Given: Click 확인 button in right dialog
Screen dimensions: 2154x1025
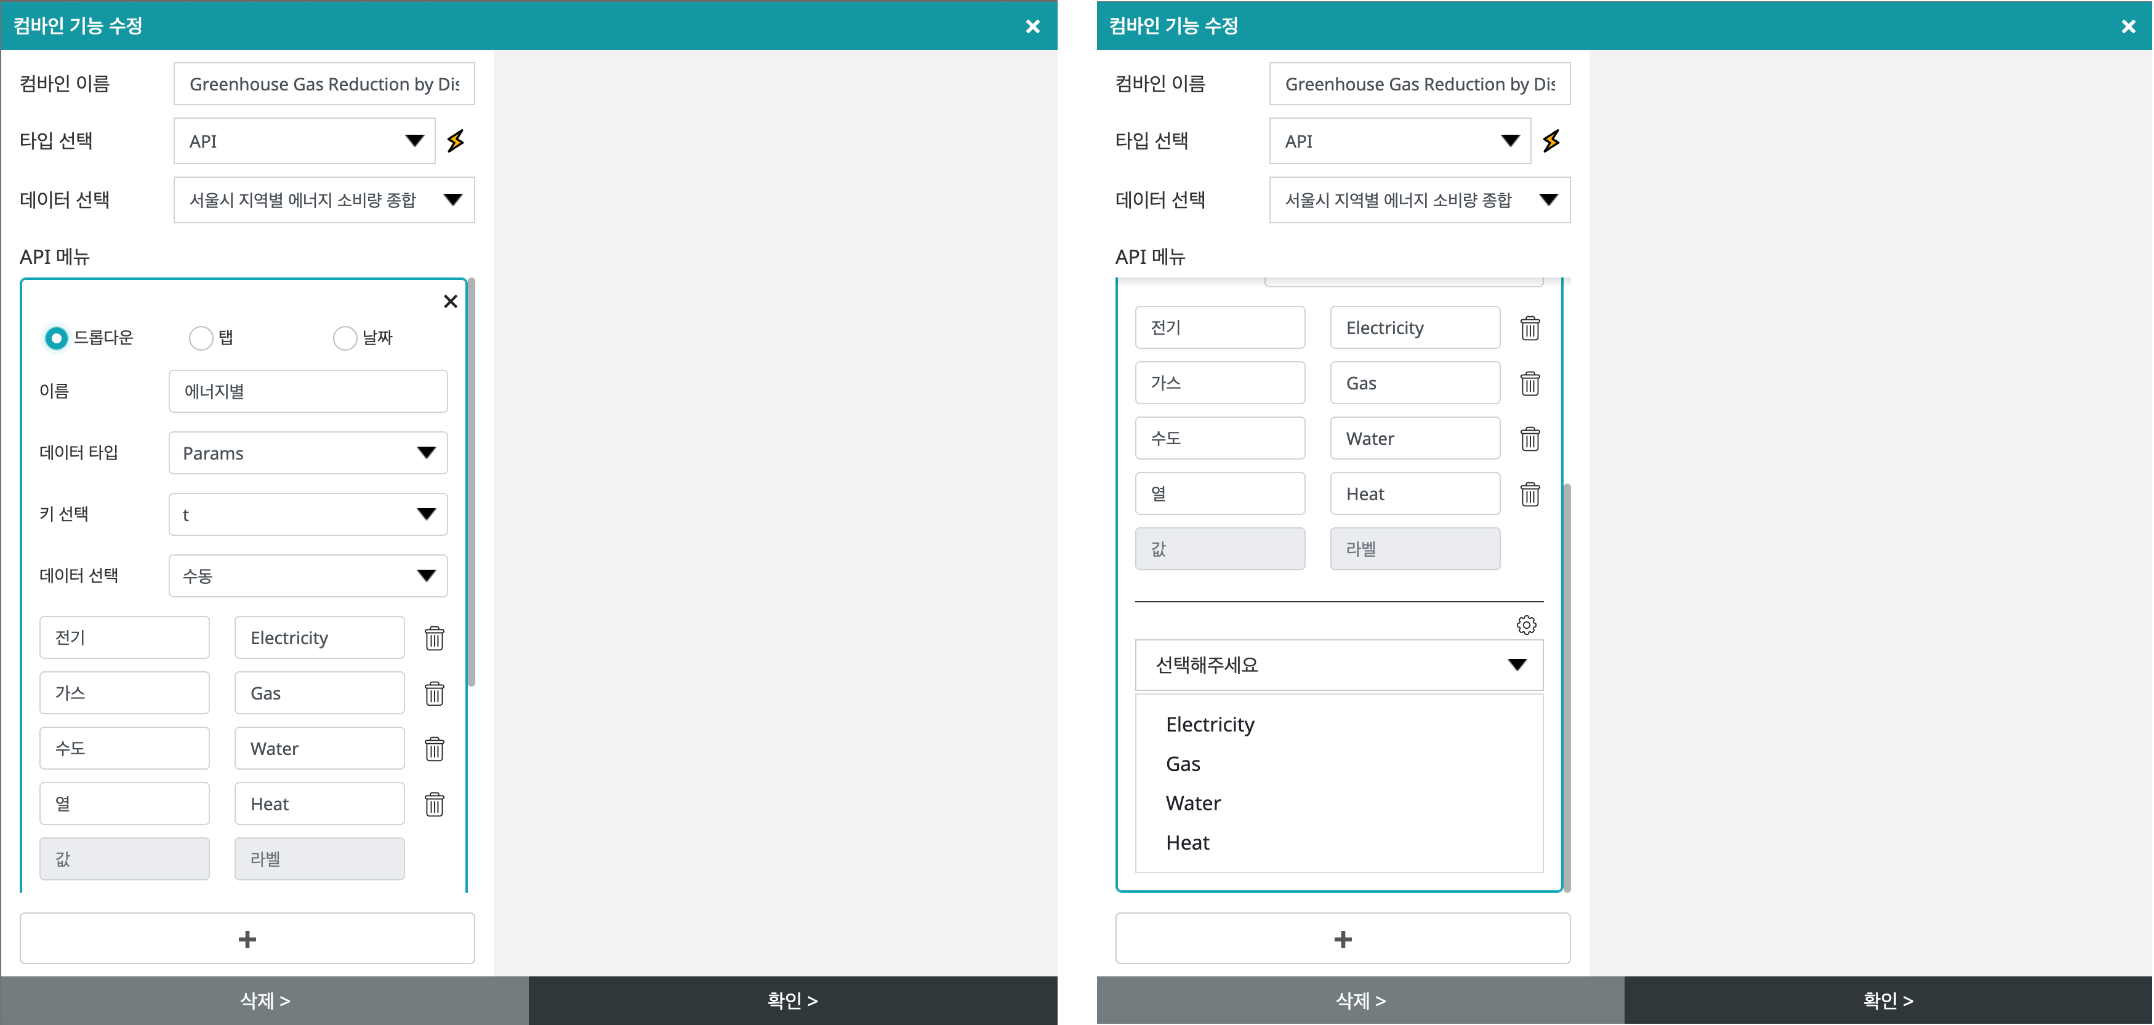Looking at the screenshot, I should [x=1888, y=1000].
